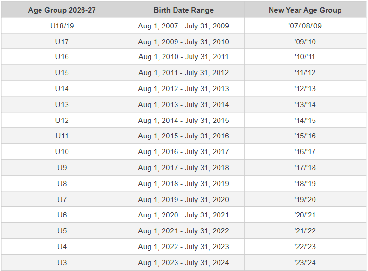Select the U18/19 age group cell
Screen dimensions: 368x271
62,26
